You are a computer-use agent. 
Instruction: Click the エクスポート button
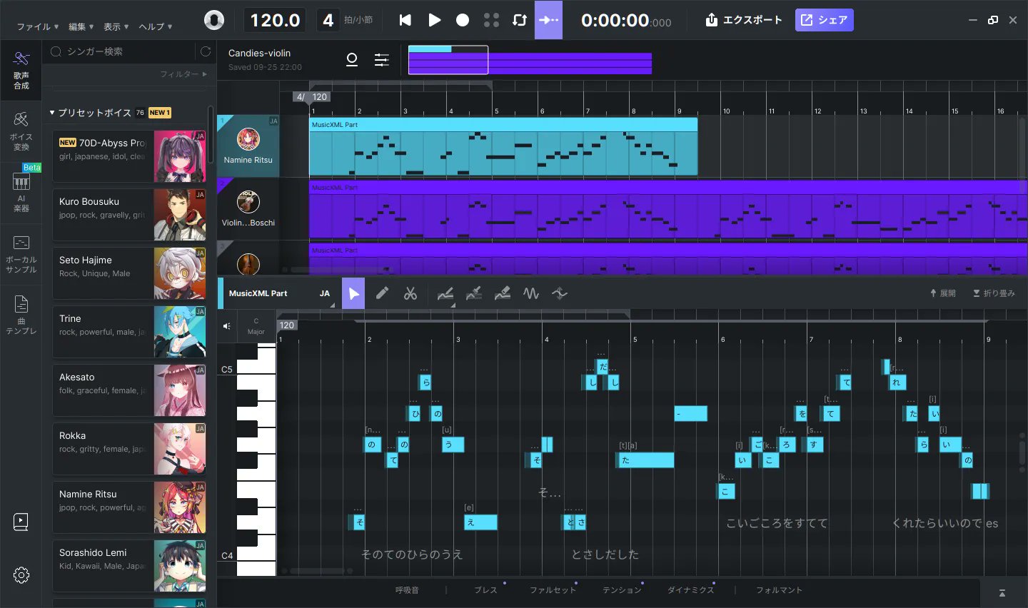[x=743, y=20]
